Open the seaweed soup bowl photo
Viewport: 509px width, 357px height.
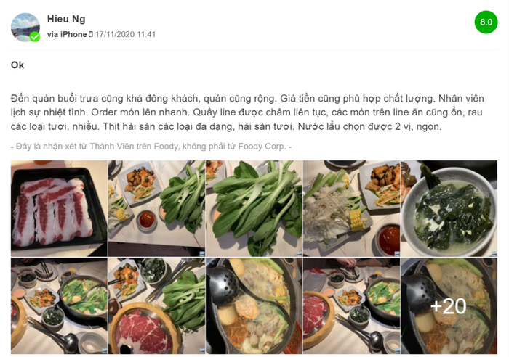(449, 209)
